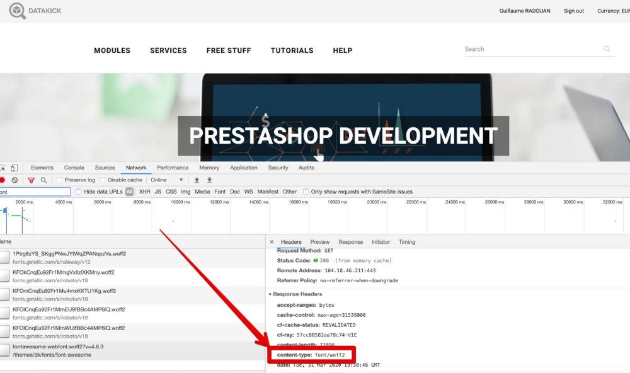Open network search with magnifier icon
The height and width of the screenshot is (373, 630).
pyautogui.click(x=43, y=180)
